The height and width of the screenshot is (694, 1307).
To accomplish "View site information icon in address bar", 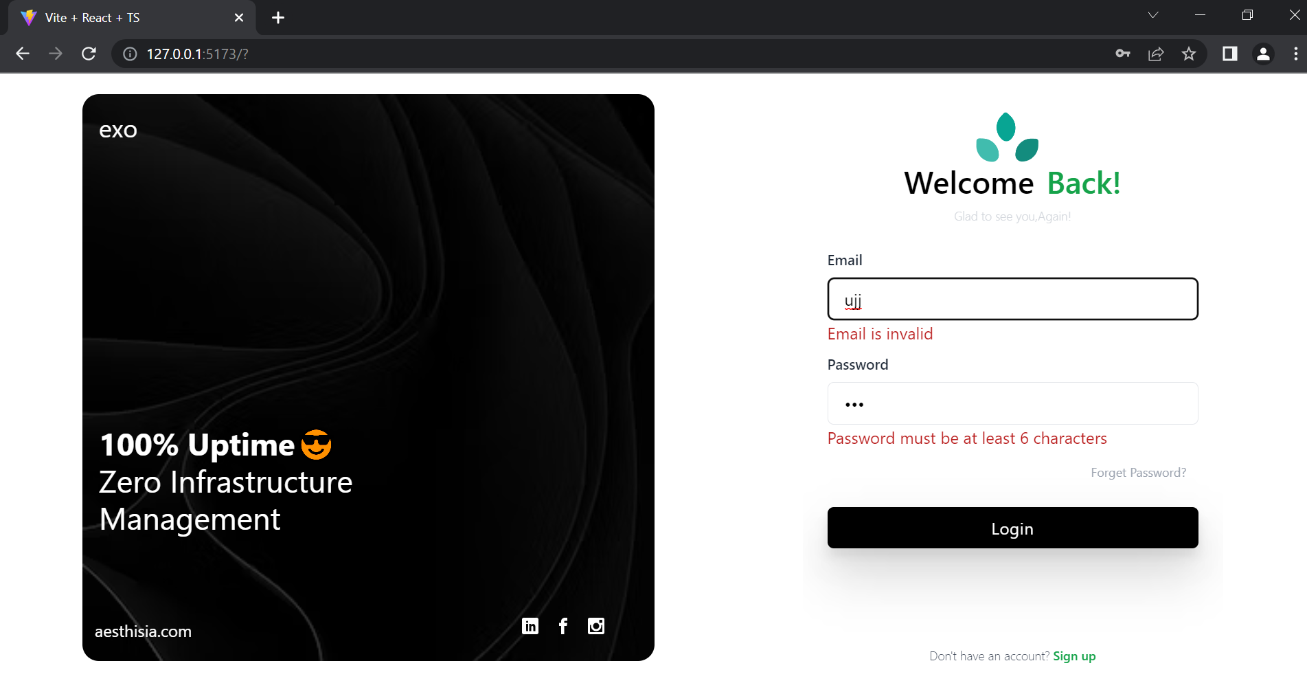I will (130, 54).
